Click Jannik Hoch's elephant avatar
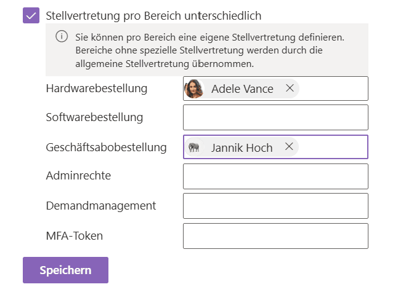This screenshot has width=398, height=295. click(194, 147)
